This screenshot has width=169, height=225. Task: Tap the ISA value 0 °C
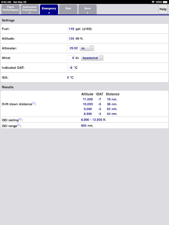click(70, 78)
